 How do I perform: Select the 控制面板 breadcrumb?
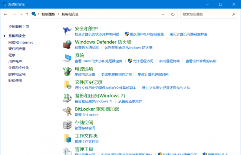pyautogui.click(x=49, y=14)
